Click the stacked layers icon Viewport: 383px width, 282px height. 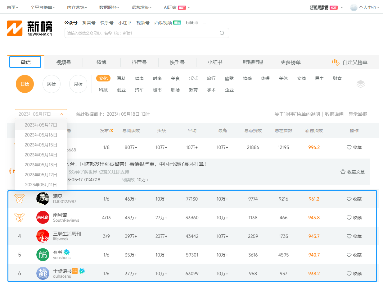(x=360, y=84)
